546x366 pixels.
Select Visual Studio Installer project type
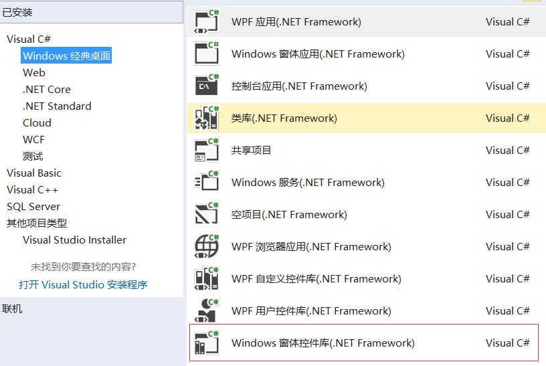click(74, 240)
